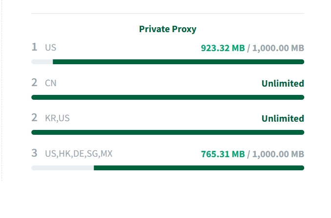
Task: Select the CN proxy label
Action: click(51, 83)
